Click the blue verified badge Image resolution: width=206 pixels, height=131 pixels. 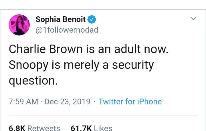[x=92, y=19]
